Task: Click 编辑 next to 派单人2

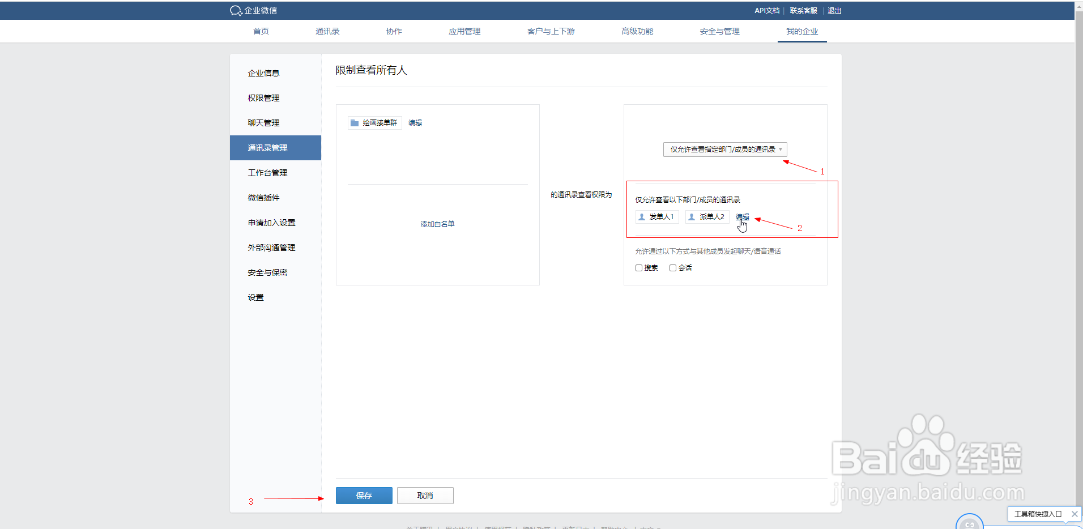Action: [742, 216]
